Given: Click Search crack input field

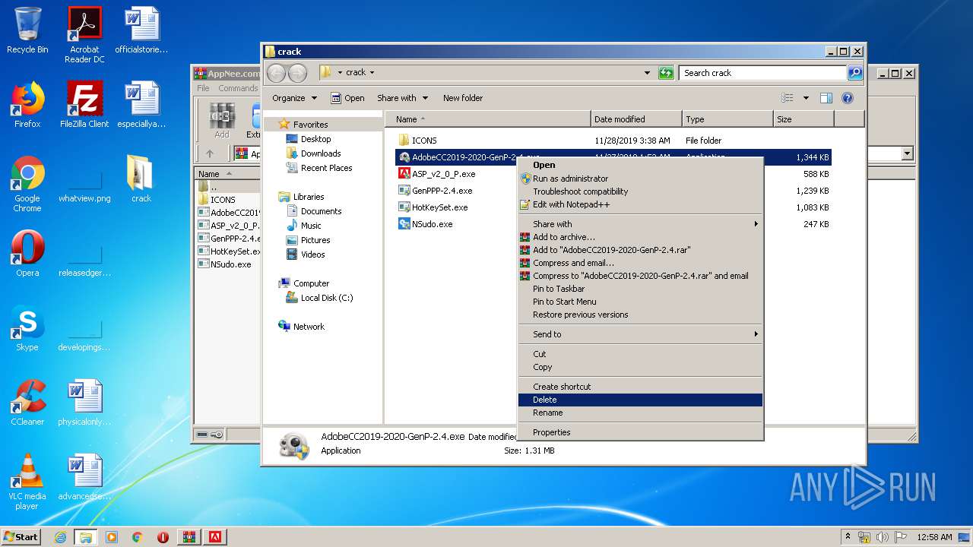Looking at the screenshot, I should [x=762, y=73].
